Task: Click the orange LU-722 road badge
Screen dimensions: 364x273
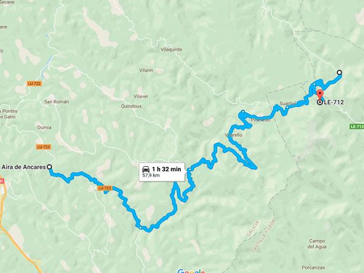Action: [35, 83]
